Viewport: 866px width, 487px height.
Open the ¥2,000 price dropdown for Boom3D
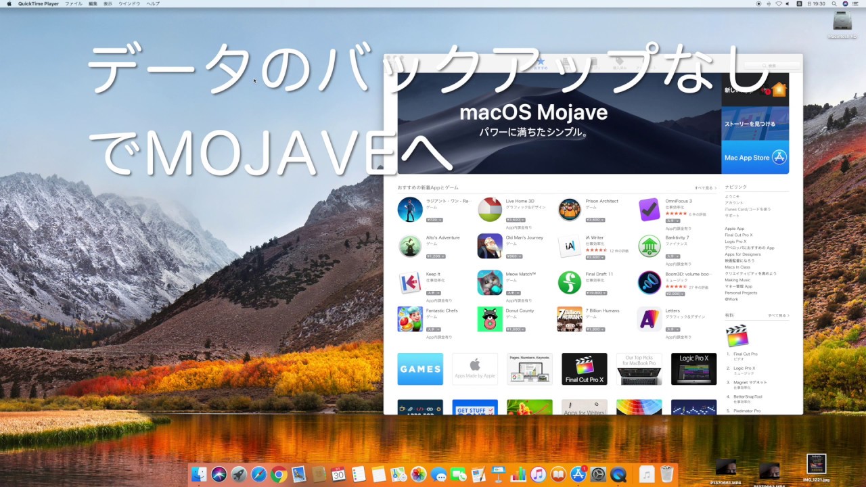pos(675,293)
